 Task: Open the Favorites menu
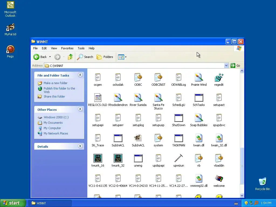[67, 48]
